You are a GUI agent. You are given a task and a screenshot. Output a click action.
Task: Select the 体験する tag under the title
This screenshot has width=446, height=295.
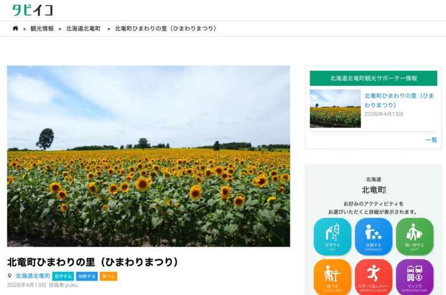pos(87,276)
